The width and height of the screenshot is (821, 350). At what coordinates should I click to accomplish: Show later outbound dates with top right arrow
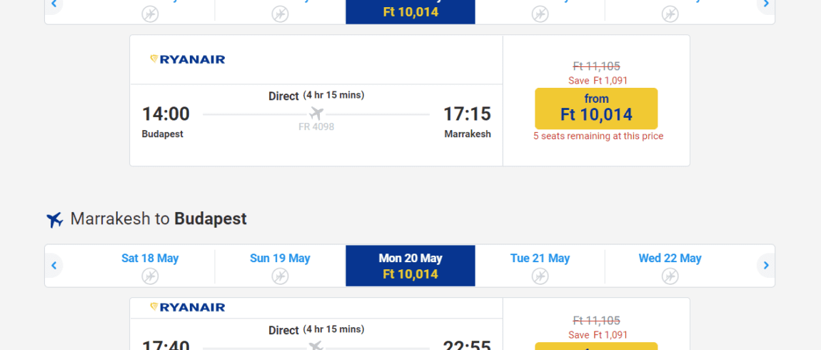[x=766, y=5]
